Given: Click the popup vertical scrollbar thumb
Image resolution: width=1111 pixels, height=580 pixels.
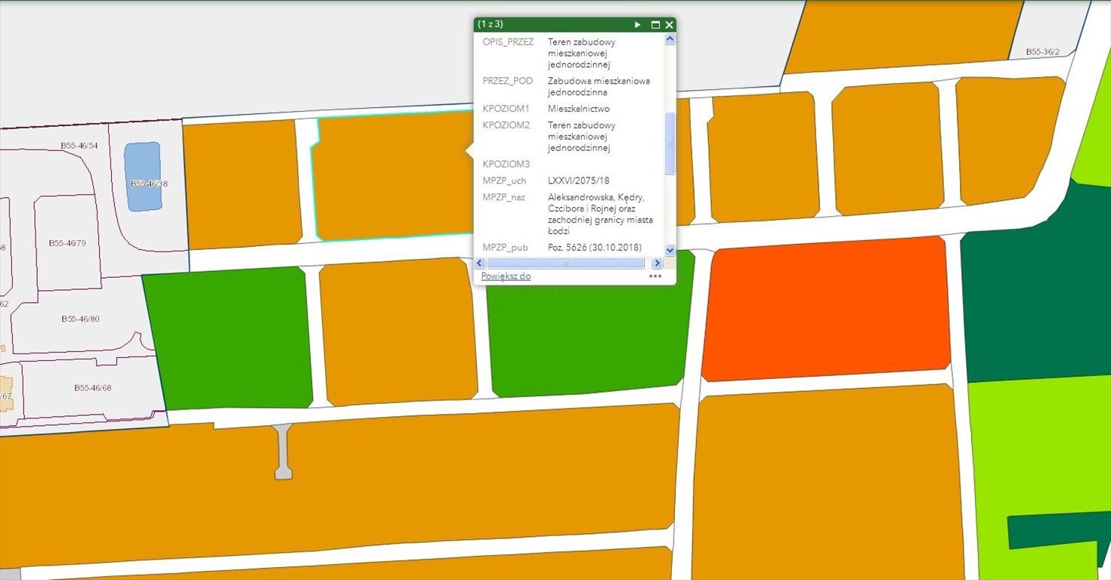Looking at the screenshot, I should [670, 143].
